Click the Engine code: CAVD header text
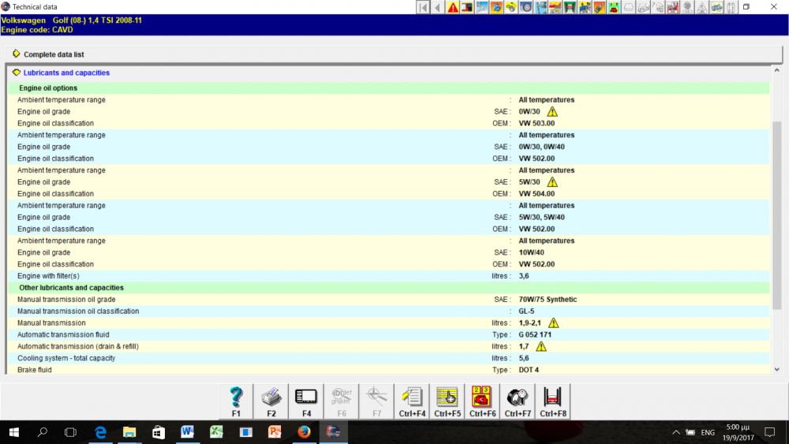 tap(37, 30)
